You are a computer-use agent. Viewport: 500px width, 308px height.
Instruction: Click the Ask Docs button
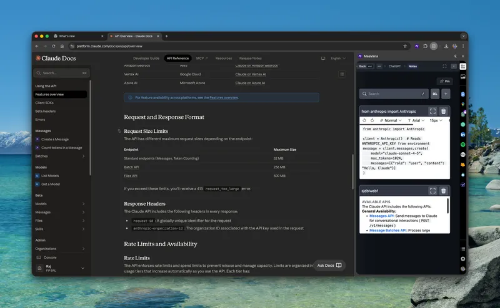point(329,266)
